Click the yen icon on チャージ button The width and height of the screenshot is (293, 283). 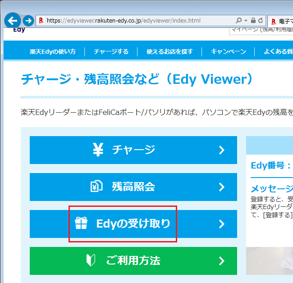[x=98, y=150]
